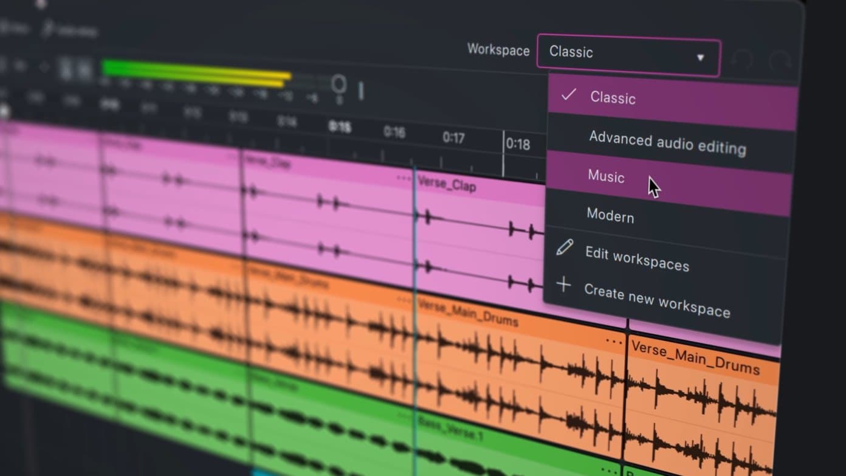
Task: Select the checked Classic workspace option
Action: coord(672,102)
